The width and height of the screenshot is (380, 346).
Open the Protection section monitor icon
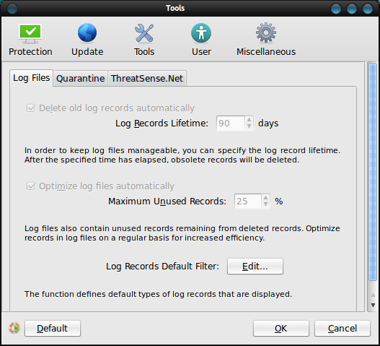point(30,33)
